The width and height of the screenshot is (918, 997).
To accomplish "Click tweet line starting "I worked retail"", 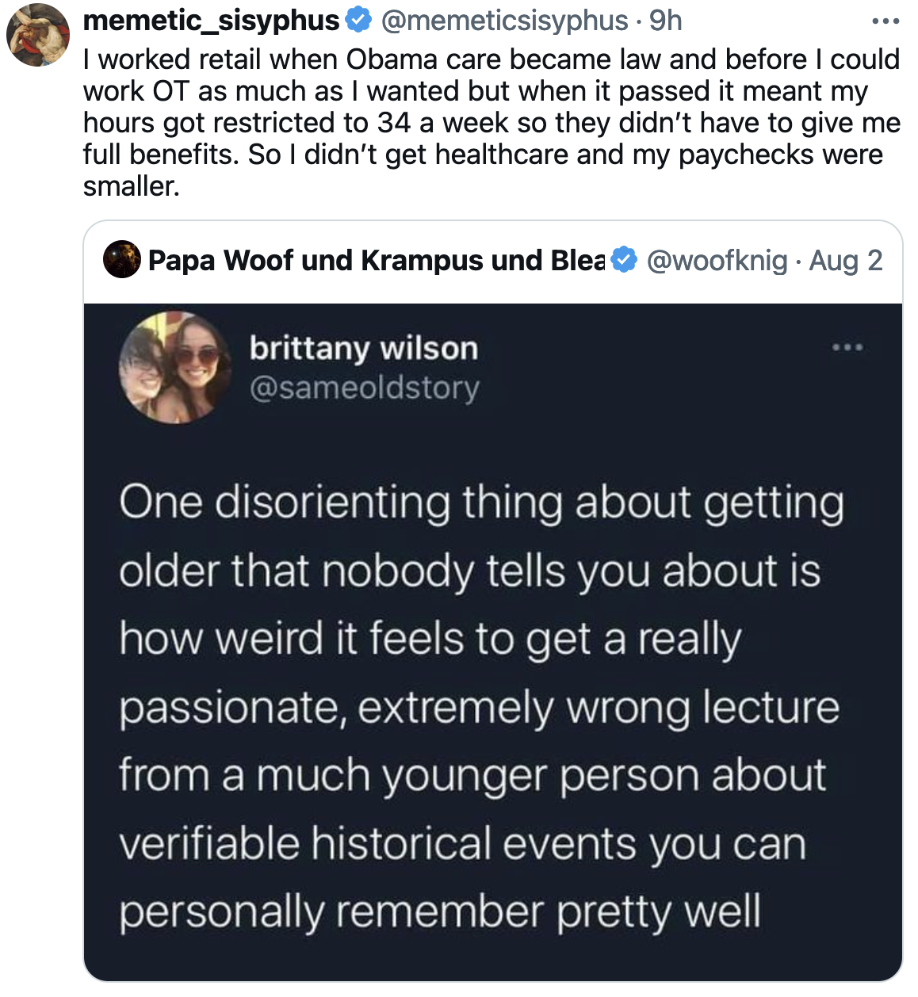I will (x=491, y=59).
